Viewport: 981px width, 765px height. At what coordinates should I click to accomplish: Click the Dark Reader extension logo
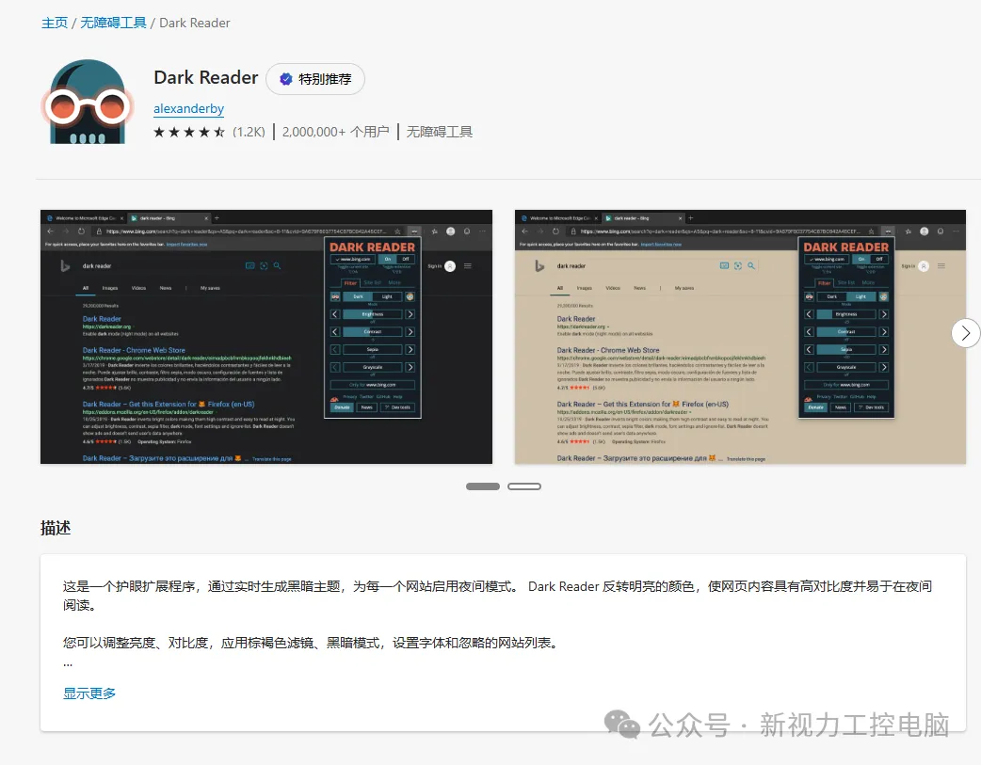pyautogui.click(x=88, y=102)
